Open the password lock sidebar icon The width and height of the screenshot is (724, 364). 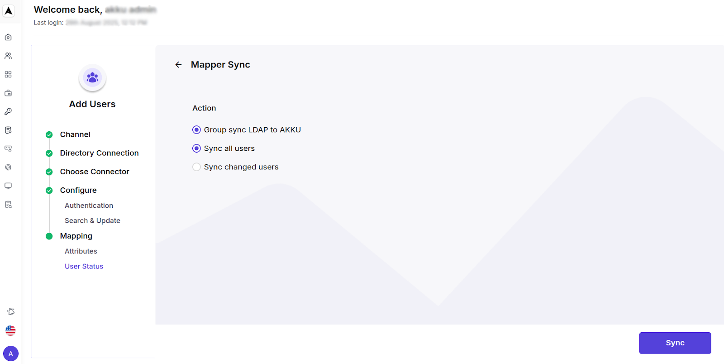pos(8,148)
